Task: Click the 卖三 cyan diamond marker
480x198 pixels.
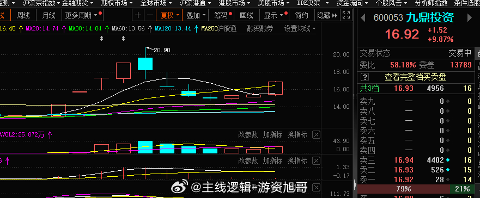Action: click(x=448, y=160)
